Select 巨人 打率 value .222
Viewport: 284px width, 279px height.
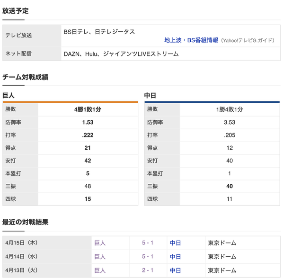pos(88,135)
